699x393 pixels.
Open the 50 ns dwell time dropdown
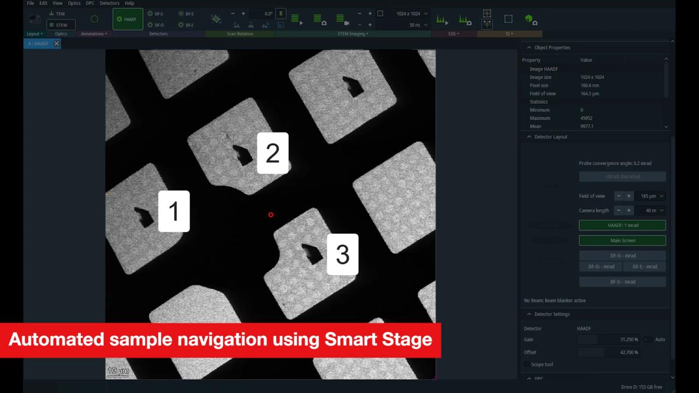tap(418, 25)
